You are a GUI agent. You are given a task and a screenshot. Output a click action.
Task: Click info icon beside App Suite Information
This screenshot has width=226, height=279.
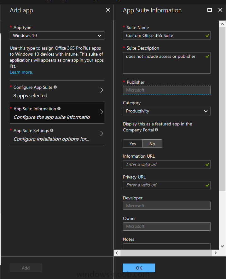coord(59,109)
